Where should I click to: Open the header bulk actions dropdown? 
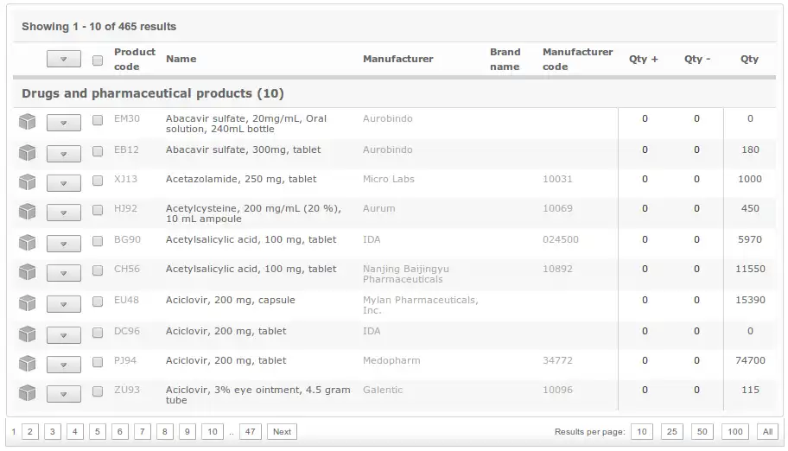[63, 60]
